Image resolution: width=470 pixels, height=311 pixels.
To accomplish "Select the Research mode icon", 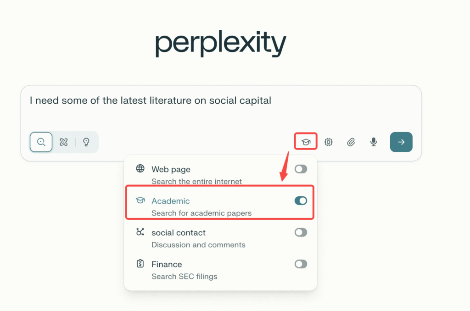I will [64, 142].
